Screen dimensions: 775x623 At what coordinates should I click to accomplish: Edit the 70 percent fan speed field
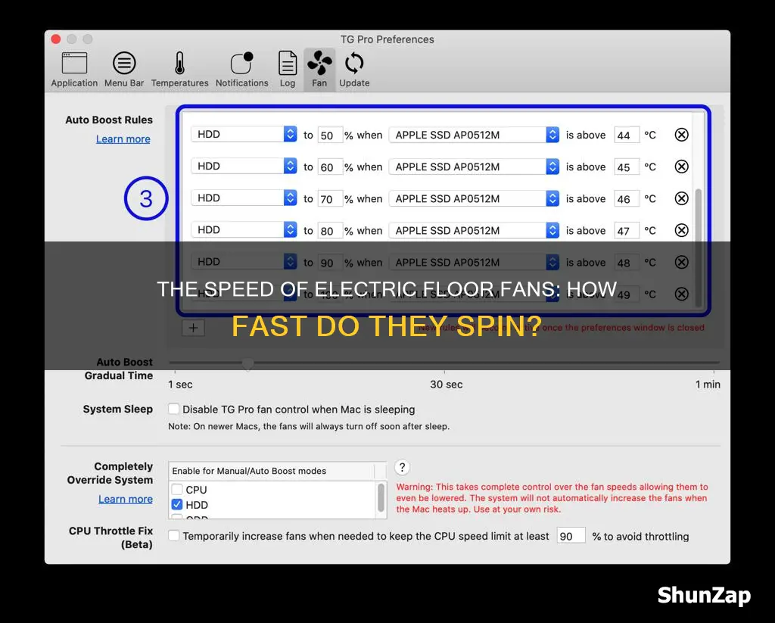tap(330, 199)
